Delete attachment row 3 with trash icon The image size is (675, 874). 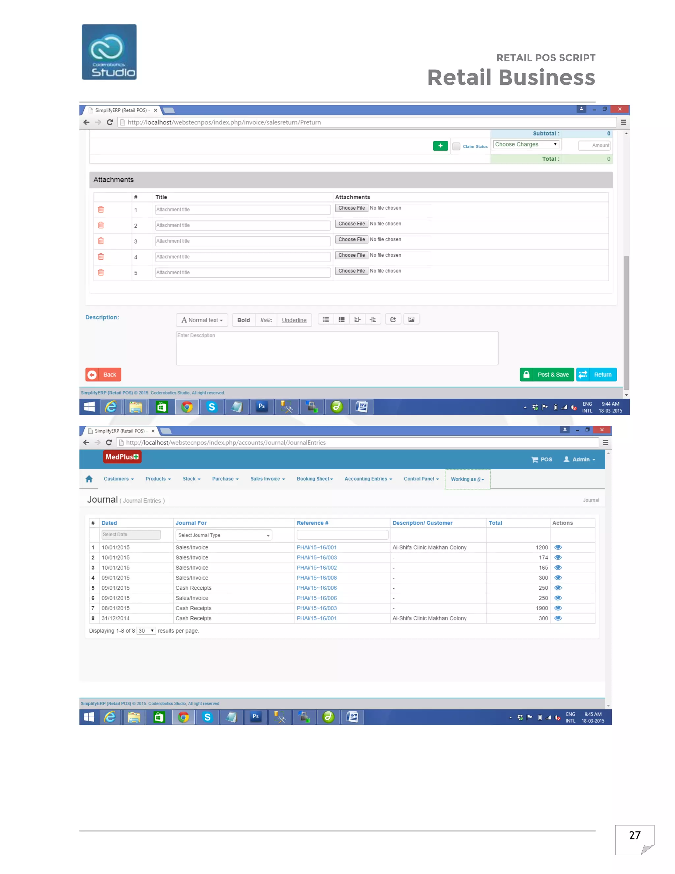(x=101, y=240)
